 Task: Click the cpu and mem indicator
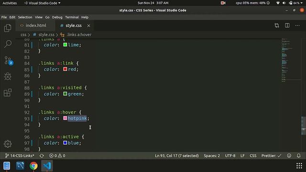tap(252, 3)
